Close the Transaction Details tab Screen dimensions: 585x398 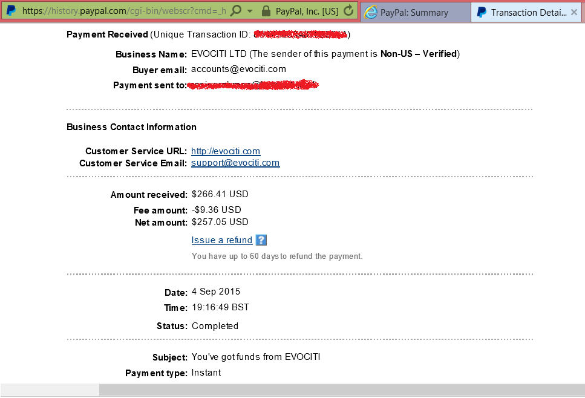574,12
